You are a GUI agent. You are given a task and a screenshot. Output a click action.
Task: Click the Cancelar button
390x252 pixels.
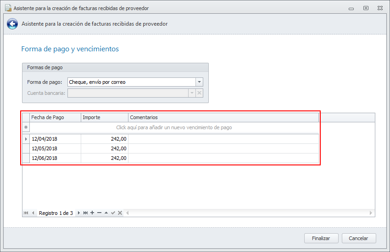click(359, 238)
